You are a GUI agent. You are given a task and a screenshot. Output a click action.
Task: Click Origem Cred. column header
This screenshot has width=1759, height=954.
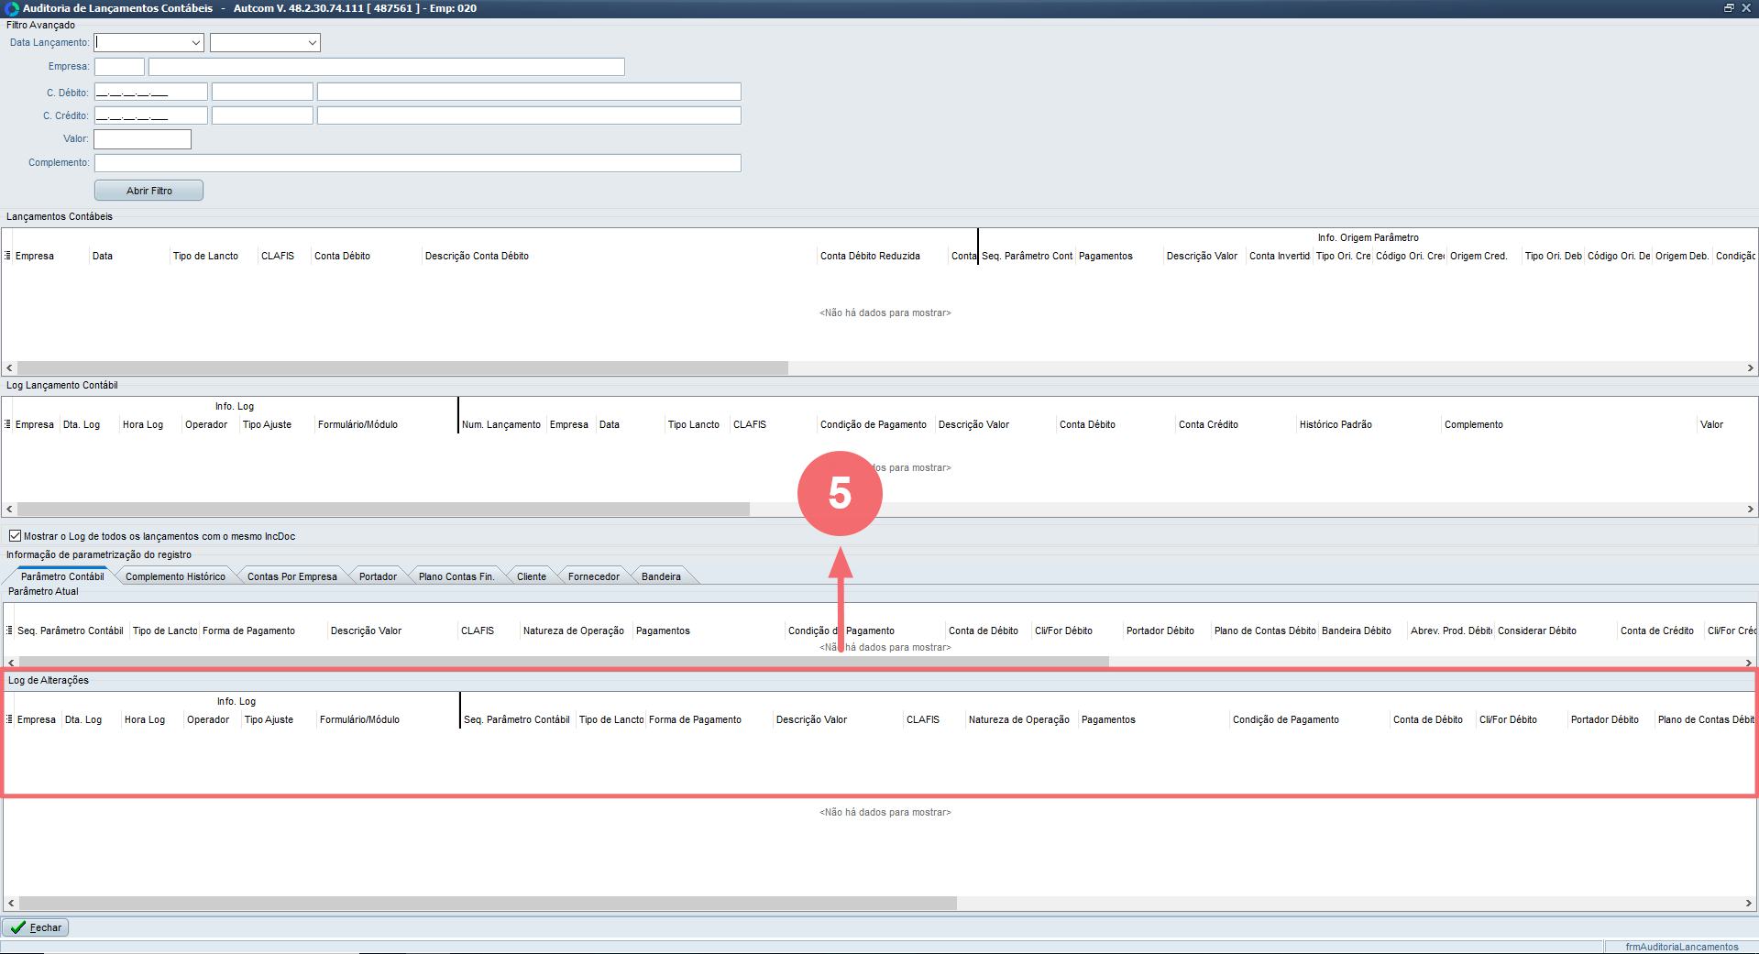click(x=1484, y=256)
